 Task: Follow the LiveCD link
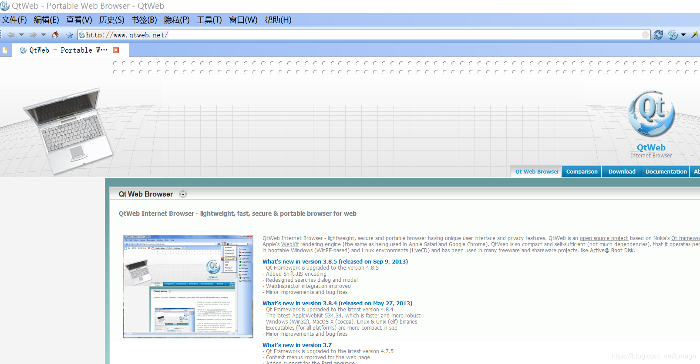pos(420,250)
